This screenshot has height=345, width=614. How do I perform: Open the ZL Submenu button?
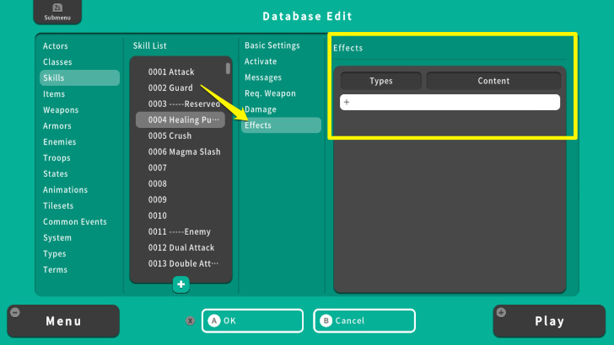[x=57, y=12]
